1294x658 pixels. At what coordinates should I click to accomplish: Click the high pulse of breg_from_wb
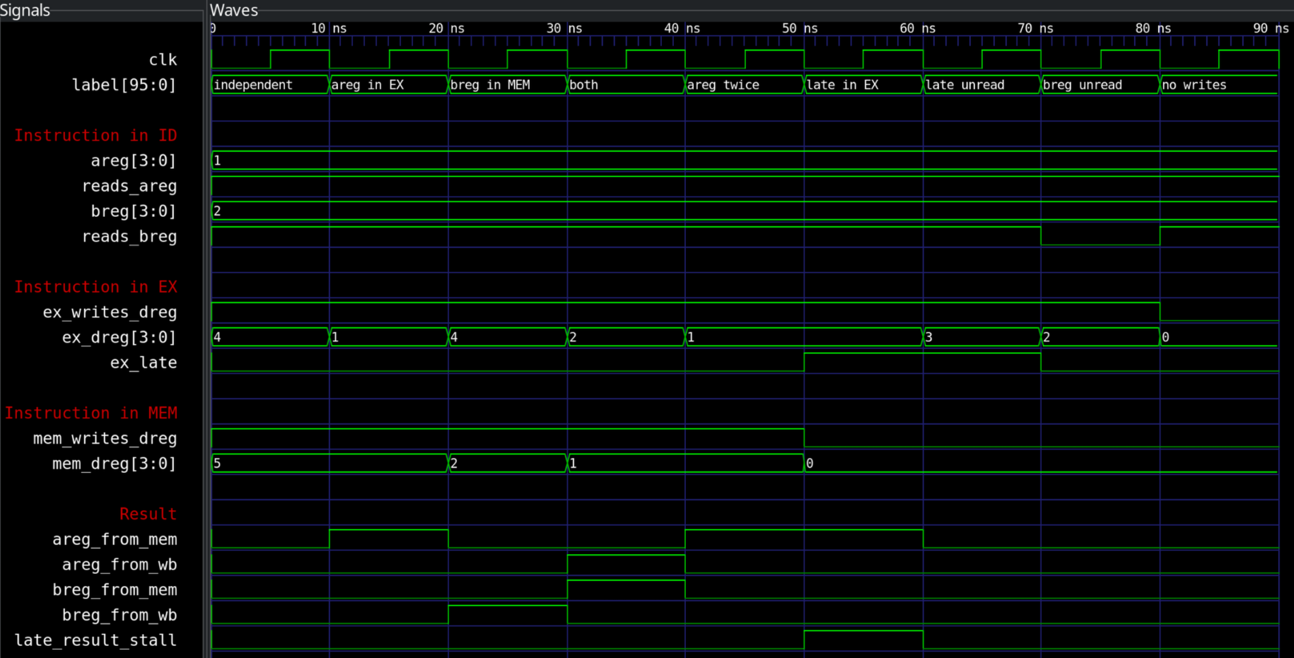508,613
